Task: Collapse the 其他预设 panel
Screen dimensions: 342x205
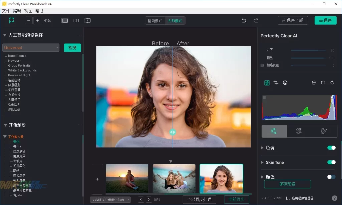Action: click(5, 125)
